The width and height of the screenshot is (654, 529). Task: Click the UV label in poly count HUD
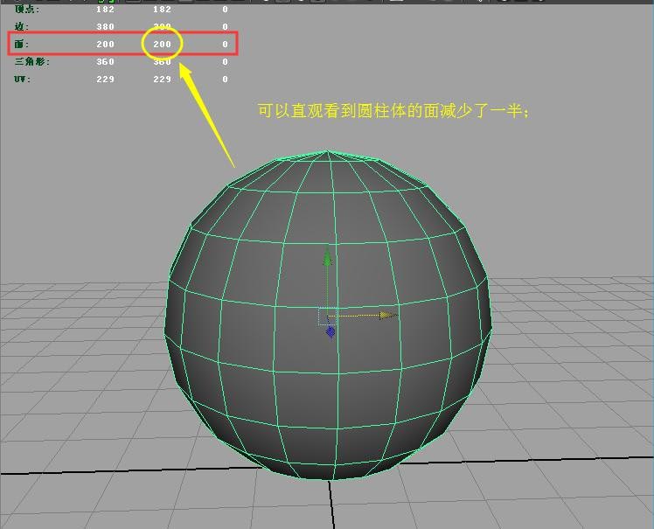(22, 79)
